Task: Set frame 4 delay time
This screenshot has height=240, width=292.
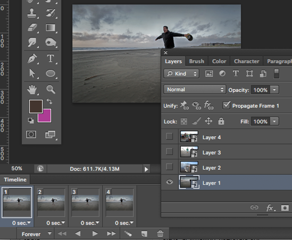Action: [124, 223]
